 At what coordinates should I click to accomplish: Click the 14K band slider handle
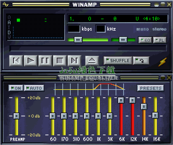144,107
